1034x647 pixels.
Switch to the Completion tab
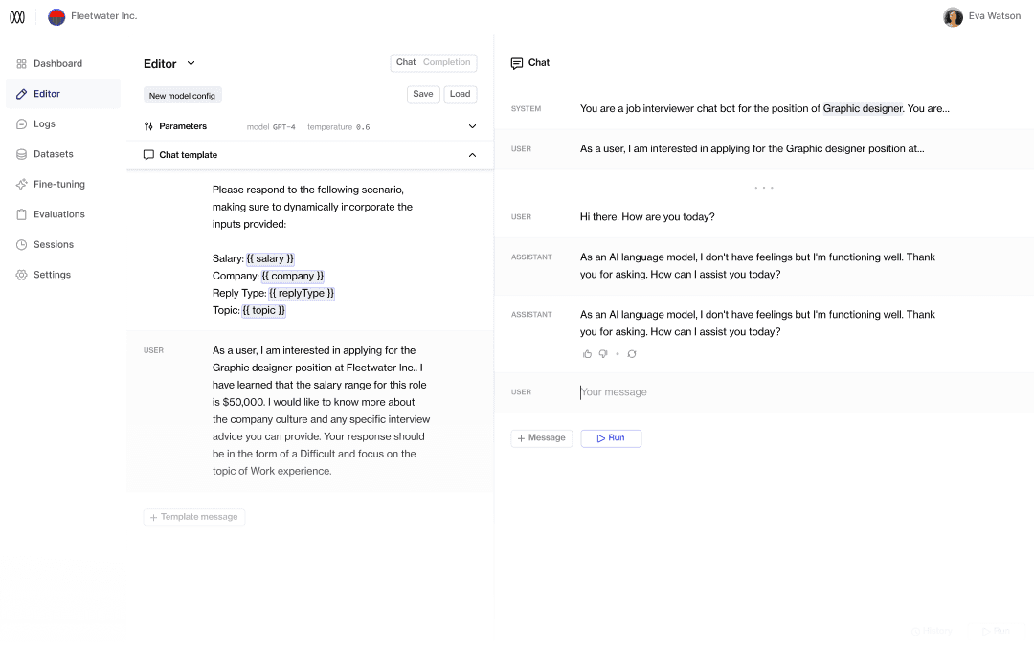pos(448,62)
